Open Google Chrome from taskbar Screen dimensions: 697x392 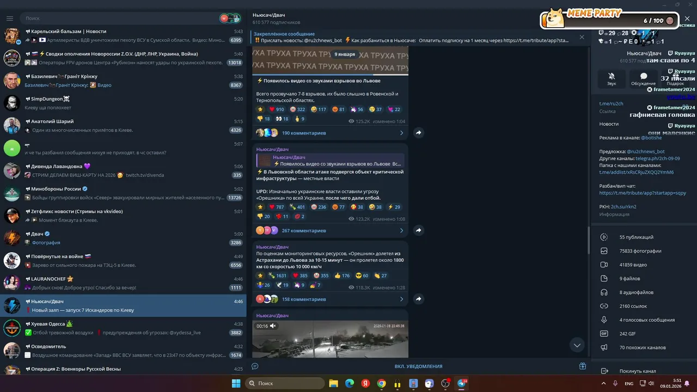(x=382, y=383)
